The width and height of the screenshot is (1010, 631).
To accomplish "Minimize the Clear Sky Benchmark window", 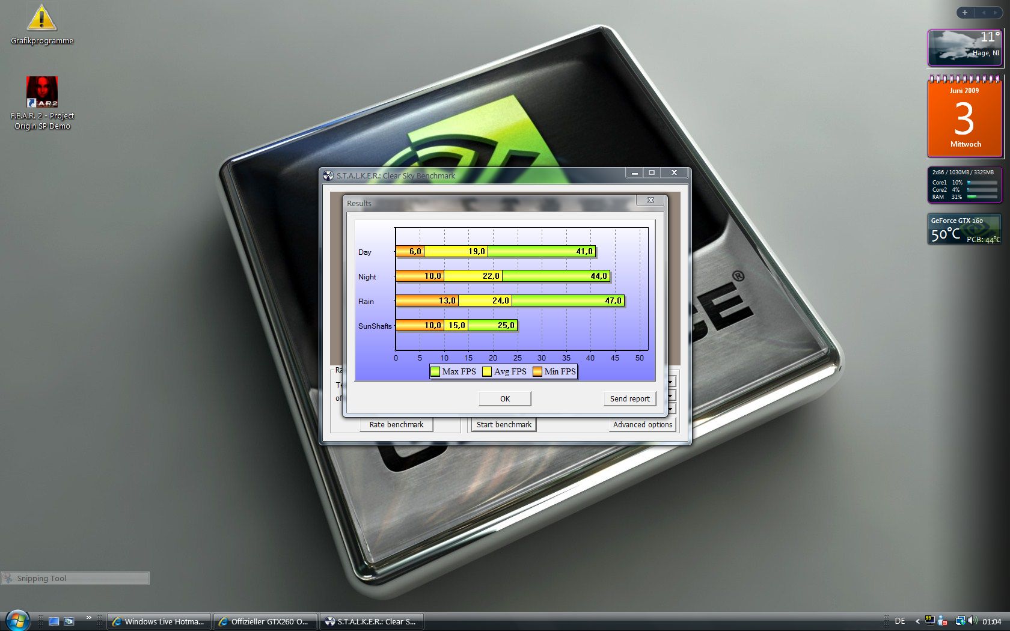I will pyautogui.click(x=634, y=173).
